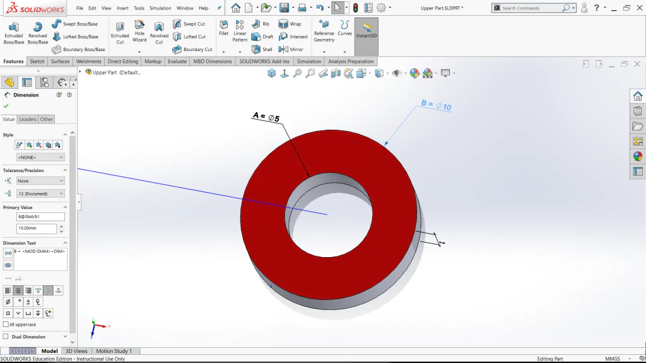The image size is (646, 363).
Task: Open the tolerance type None dropdown
Action: point(40,181)
